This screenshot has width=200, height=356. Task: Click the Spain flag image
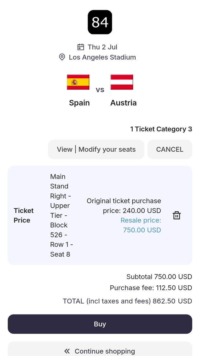click(x=78, y=82)
